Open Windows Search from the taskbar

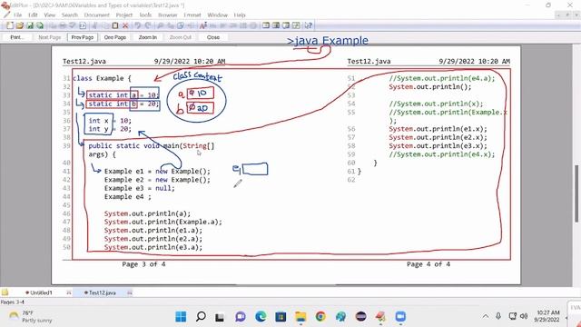[x=201, y=317]
